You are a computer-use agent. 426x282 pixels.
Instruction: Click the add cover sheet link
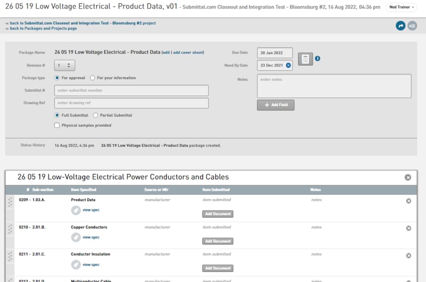tap(188, 52)
